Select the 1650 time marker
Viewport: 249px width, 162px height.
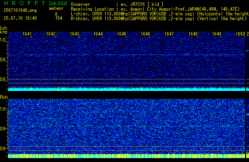tap(240, 34)
